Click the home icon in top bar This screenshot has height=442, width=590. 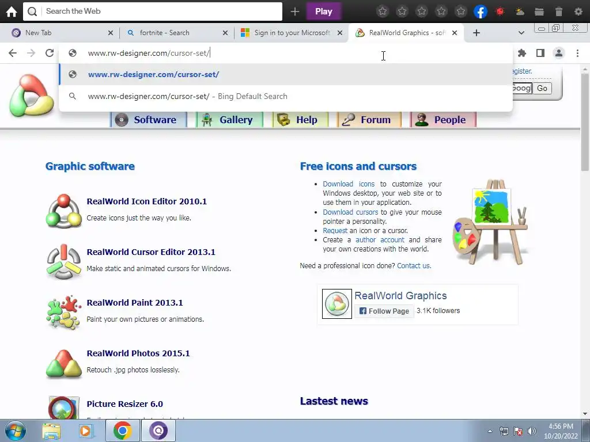(x=12, y=12)
